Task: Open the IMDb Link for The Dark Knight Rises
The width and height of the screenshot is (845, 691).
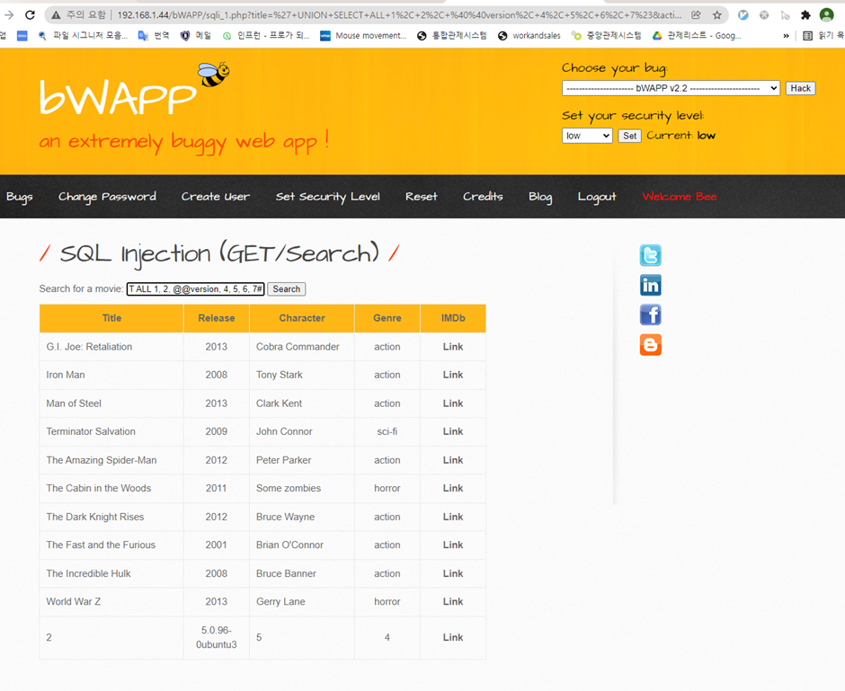Action: coord(453,517)
